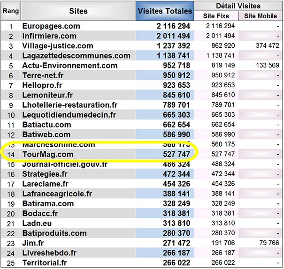Select total visits value 923 653
Viewport: 284px width, 269px height.
coord(177,85)
